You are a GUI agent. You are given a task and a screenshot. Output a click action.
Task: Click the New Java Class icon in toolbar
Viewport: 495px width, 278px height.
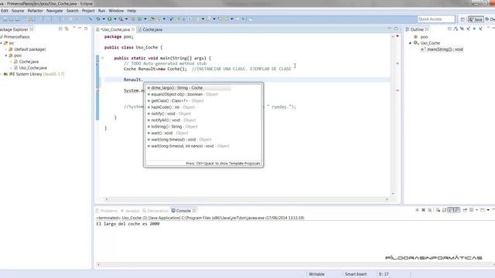point(139,19)
